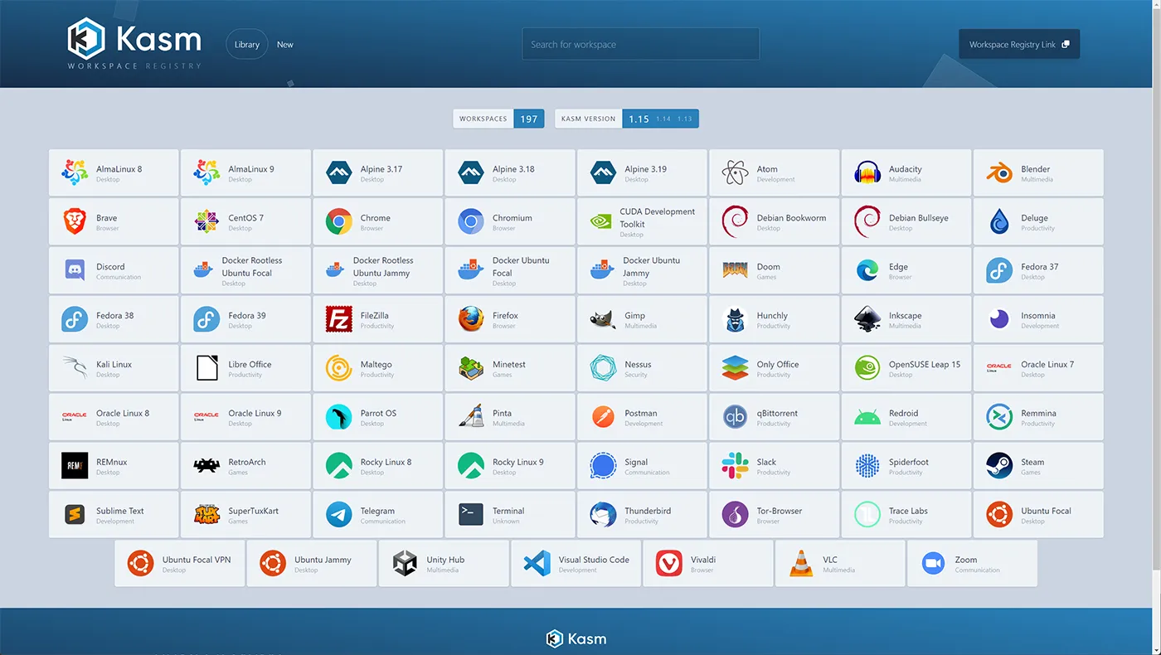Click the Slack logo icon
This screenshot has width=1161, height=655.
point(735,466)
